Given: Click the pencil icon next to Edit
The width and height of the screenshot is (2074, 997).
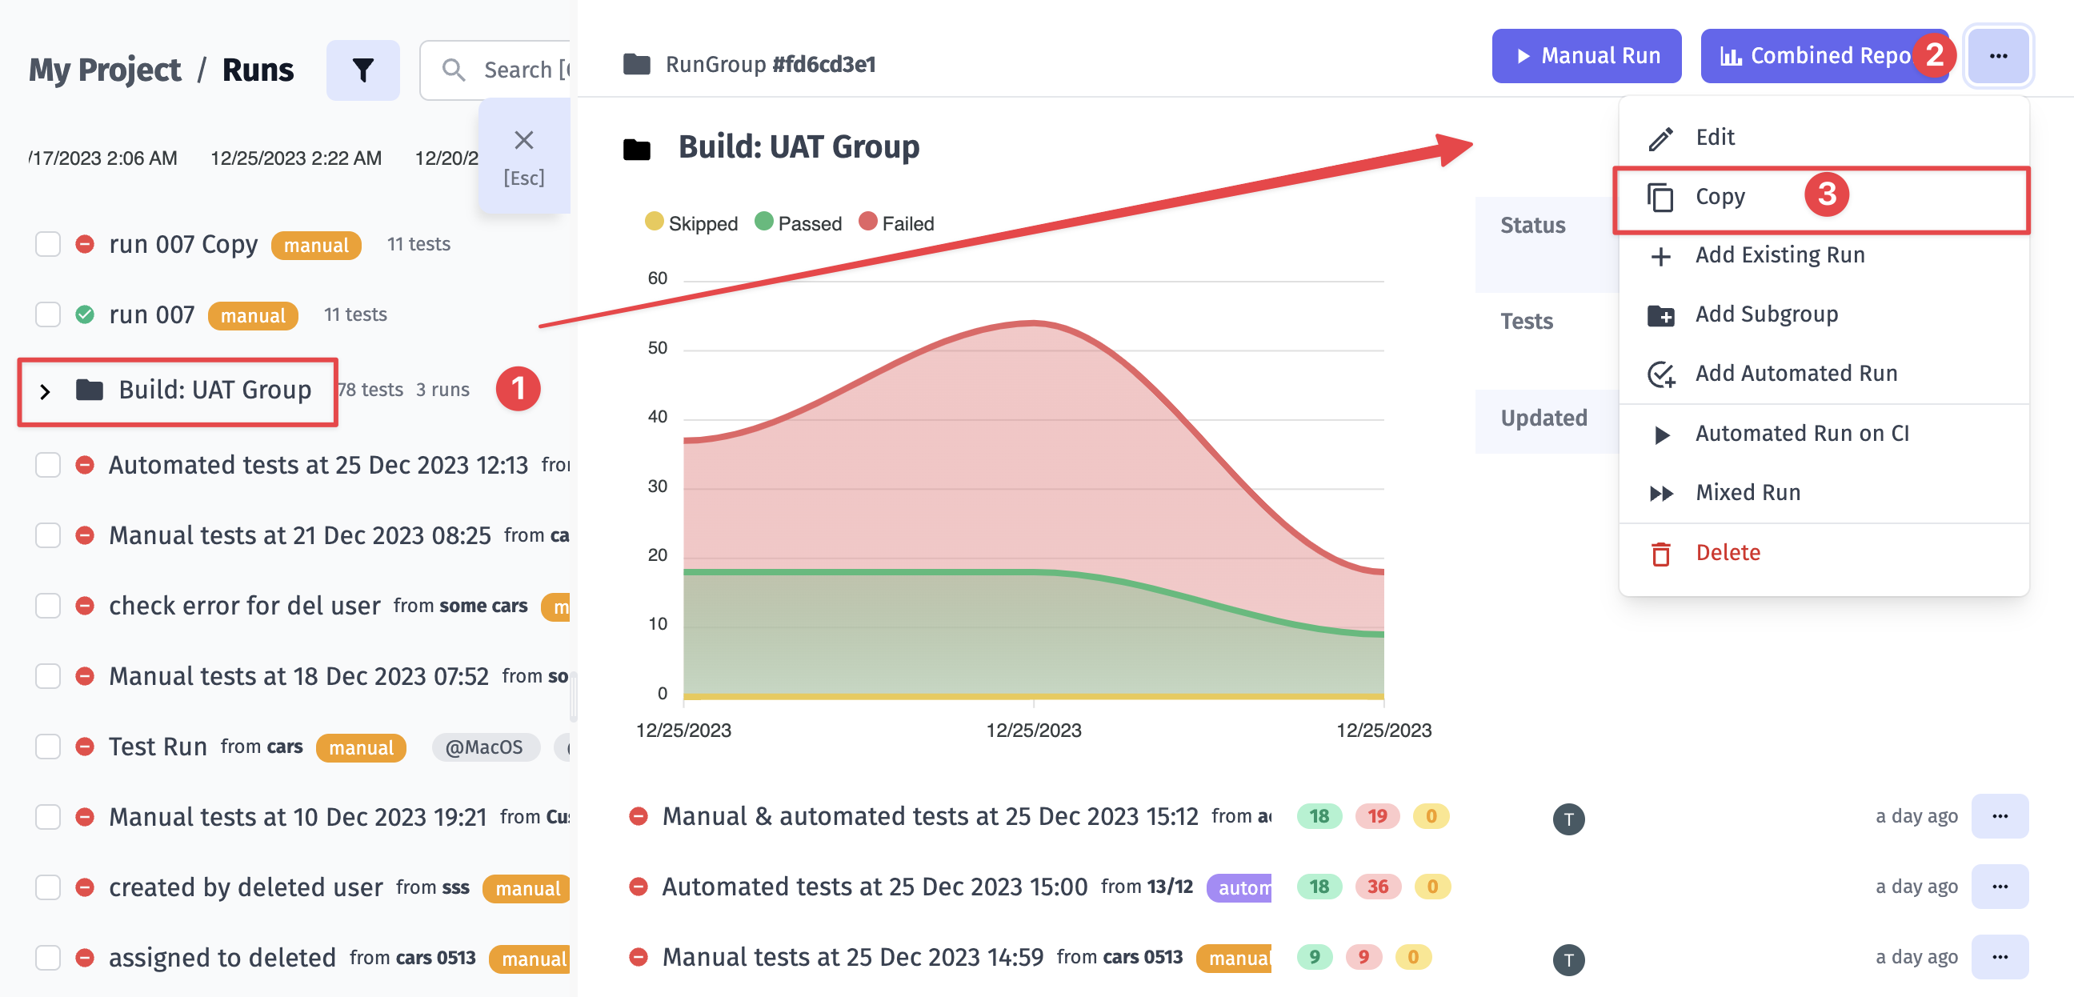Looking at the screenshot, I should click(x=1660, y=138).
